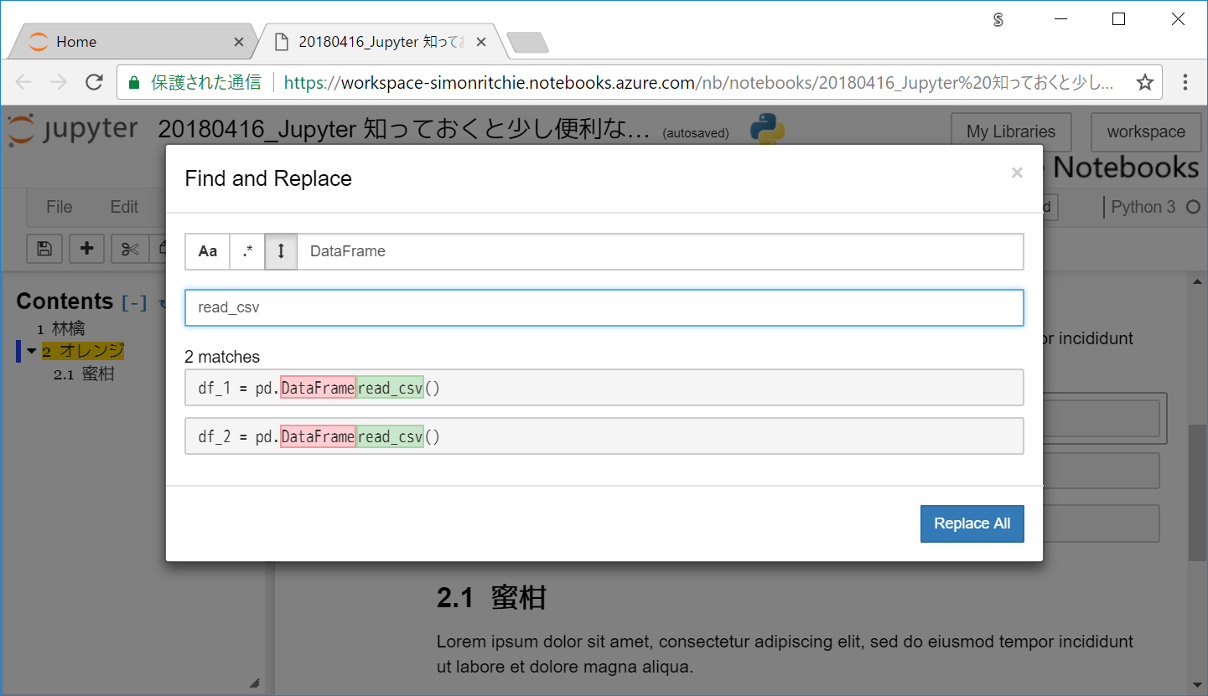Enable regex matching with the .* toggle
The image size is (1208, 696).
pyautogui.click(x=246, y=251)
